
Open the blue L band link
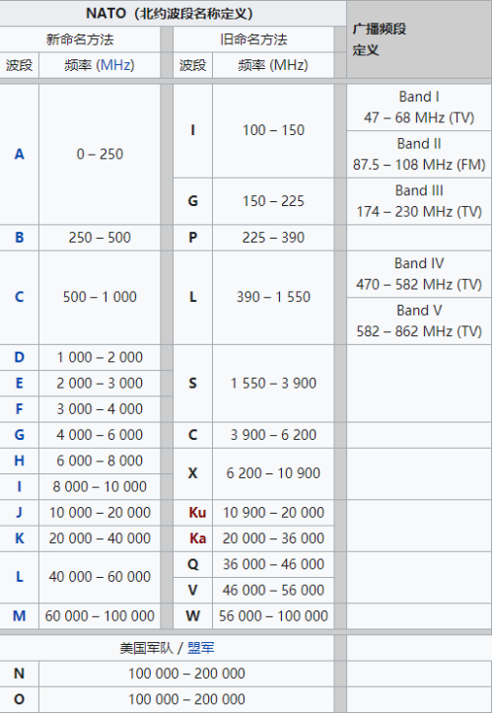pos(19,577)
